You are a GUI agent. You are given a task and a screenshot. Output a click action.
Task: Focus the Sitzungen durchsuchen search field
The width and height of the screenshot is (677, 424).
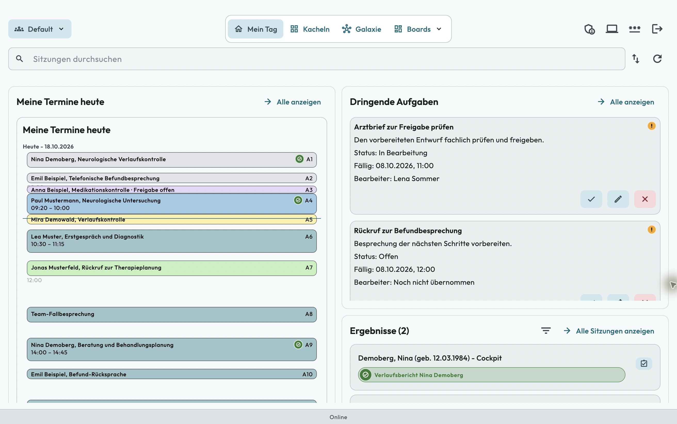coord(317,59)
